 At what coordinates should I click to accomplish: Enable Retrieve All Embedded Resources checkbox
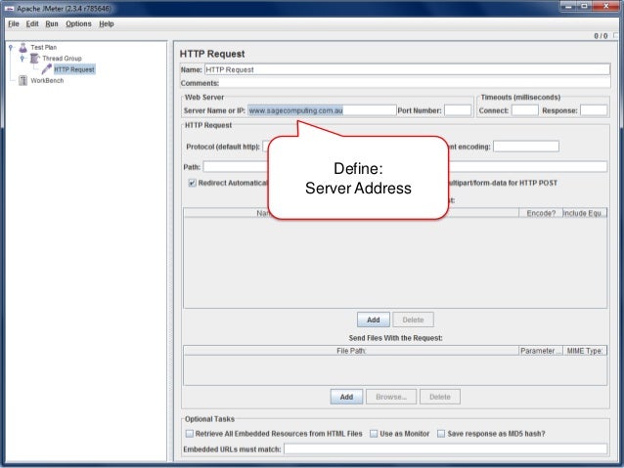(190, 433)
